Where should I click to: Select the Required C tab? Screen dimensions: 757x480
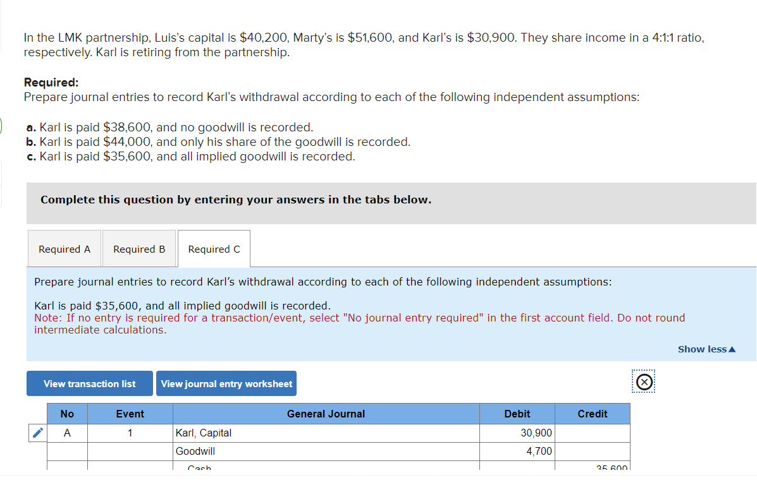(214, 249)
